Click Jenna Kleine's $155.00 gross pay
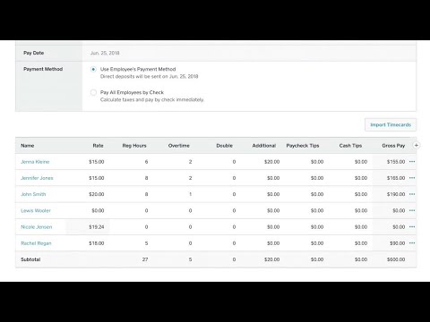Viewport: 430px width, 322px height. click(396, 162)
